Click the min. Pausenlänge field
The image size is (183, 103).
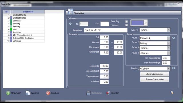point(166,58)
